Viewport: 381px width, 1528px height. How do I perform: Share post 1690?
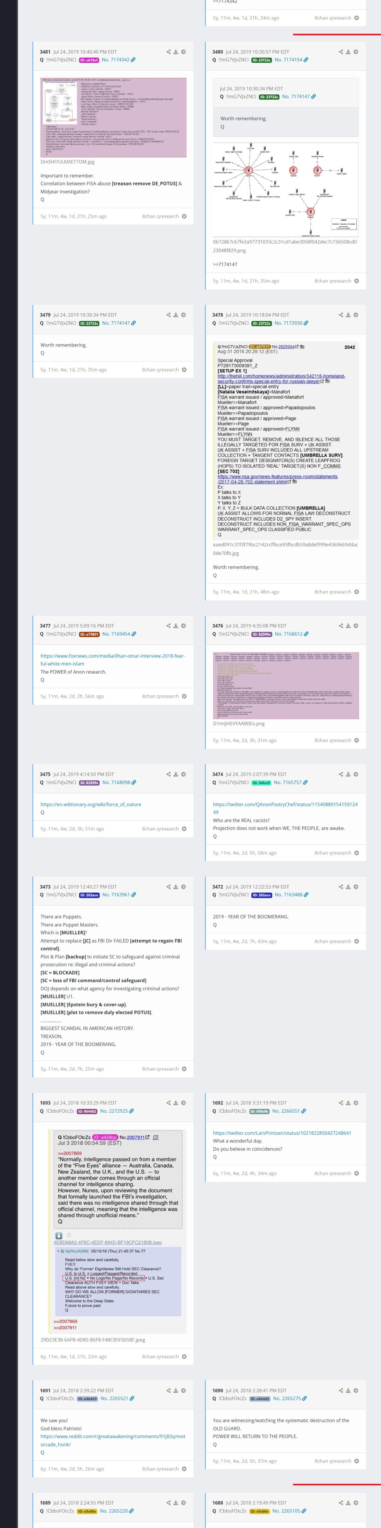tap(341, 1390)
